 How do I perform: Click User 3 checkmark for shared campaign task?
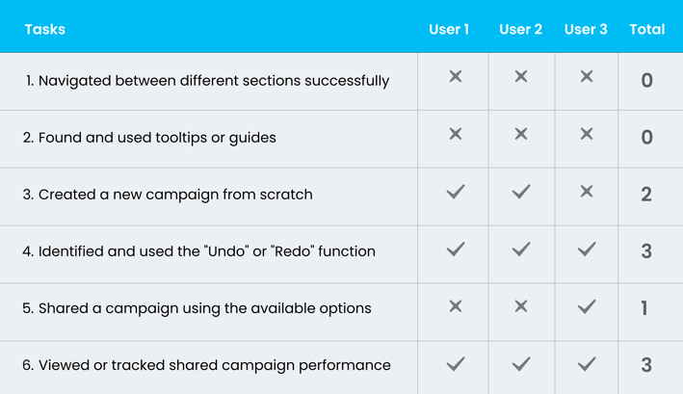click(587, 306)
